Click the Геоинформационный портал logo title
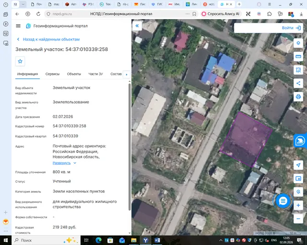This screenshot has width=307, height=245. (x=57, y=26)
